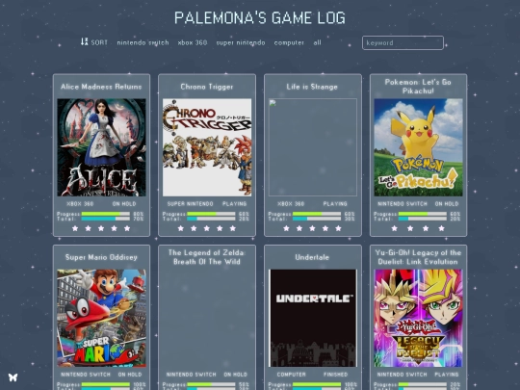This screenshot has width=520, height=390.
Task: Filter by xbox 360
Action: click(193, 42)
